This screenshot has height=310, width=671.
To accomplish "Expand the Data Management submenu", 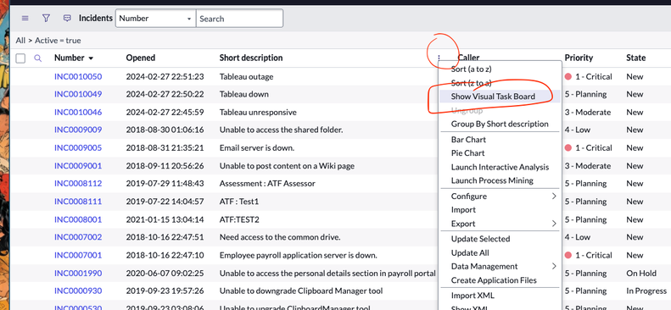I will [500, 267].
